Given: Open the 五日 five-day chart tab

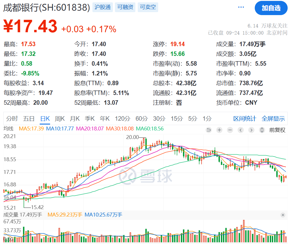Looking at the screenshot, I should click(x=29, y=119).
